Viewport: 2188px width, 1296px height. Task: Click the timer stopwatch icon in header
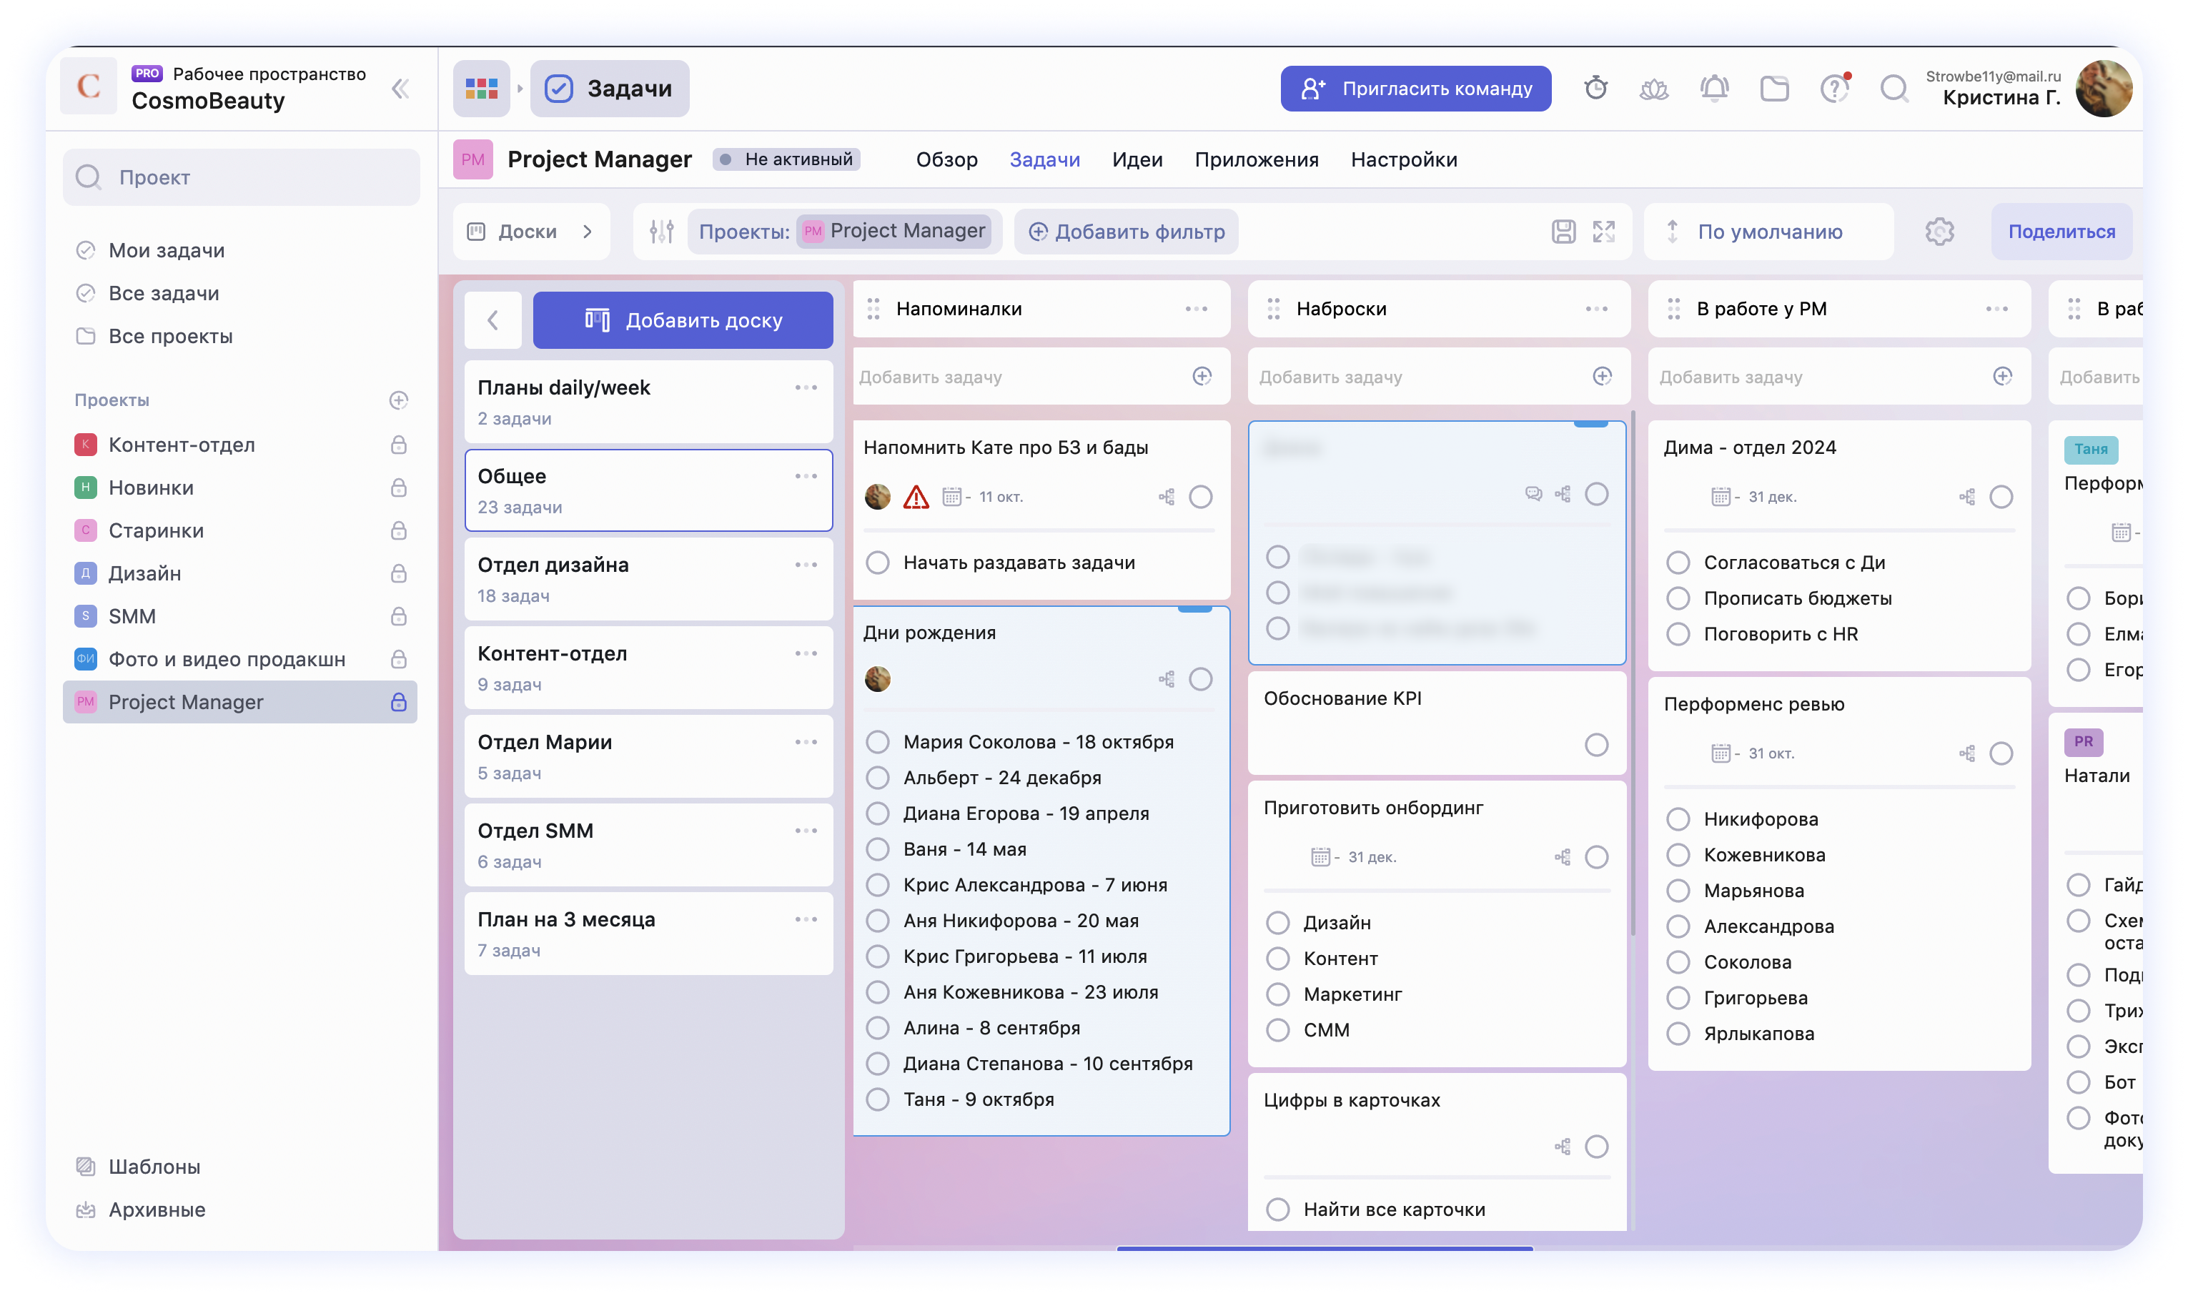click(x=1595, y=88)
